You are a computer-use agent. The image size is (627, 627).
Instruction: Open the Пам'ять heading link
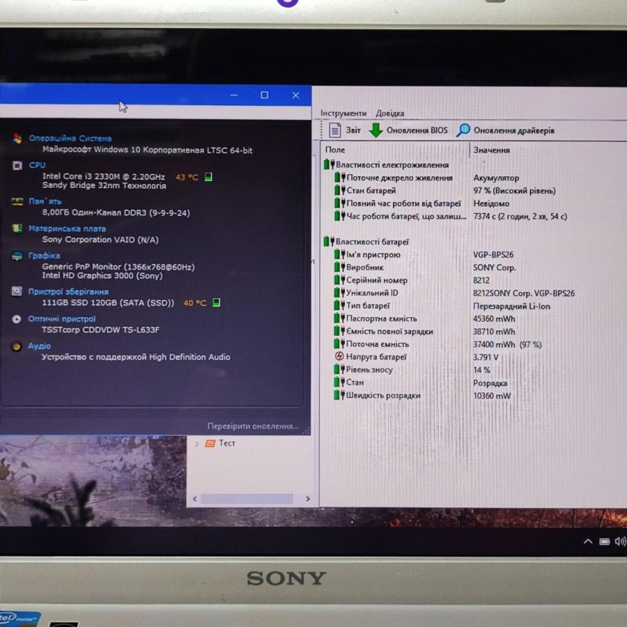45,201
